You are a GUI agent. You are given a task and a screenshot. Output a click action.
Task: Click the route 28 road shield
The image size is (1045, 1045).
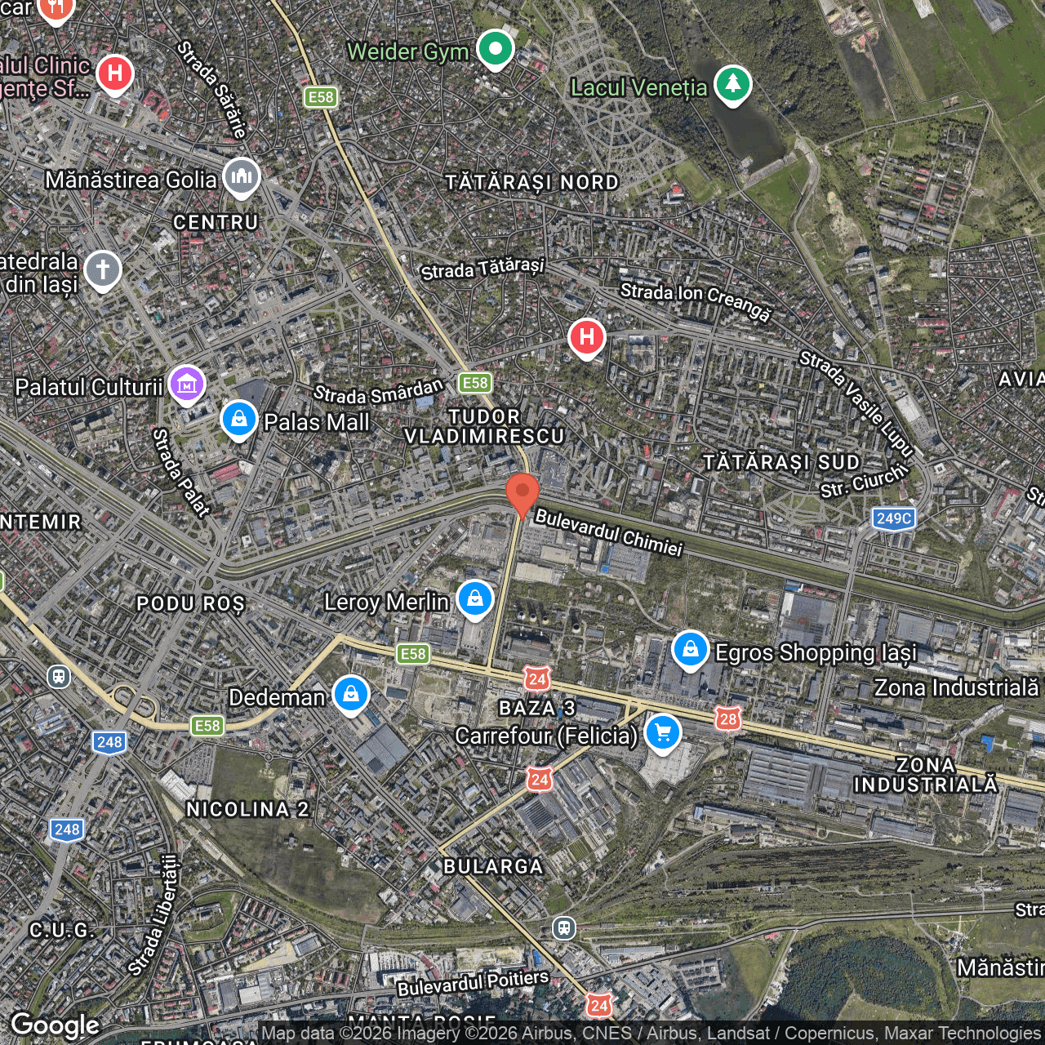click(728, 718)
